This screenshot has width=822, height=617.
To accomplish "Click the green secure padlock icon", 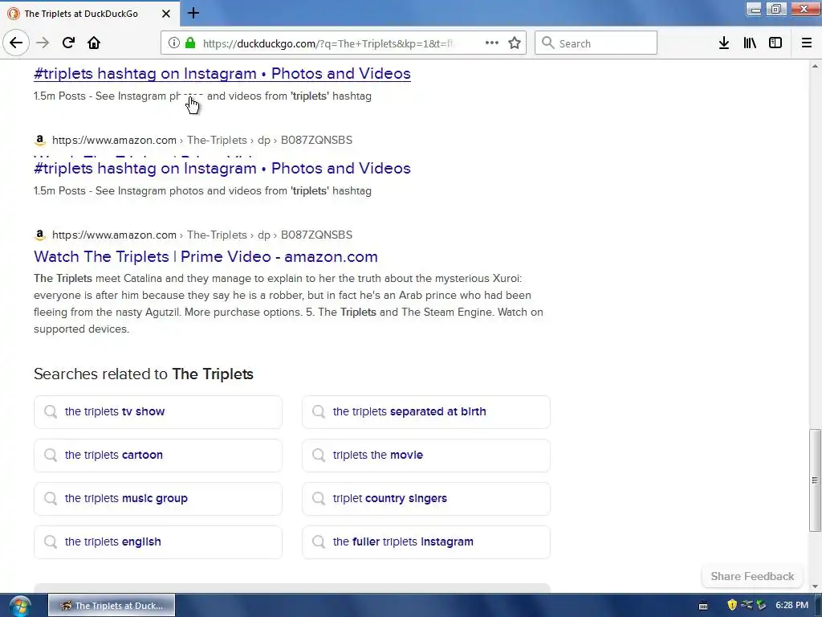I will 190,43.
